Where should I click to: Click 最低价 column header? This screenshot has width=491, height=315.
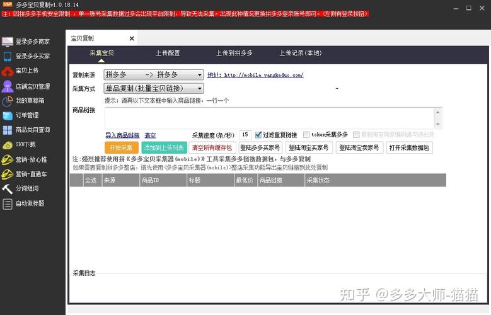coord(246,180)
